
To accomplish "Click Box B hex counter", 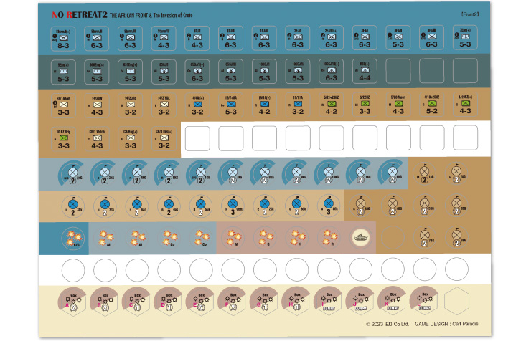I will click(x=104, y=301).
